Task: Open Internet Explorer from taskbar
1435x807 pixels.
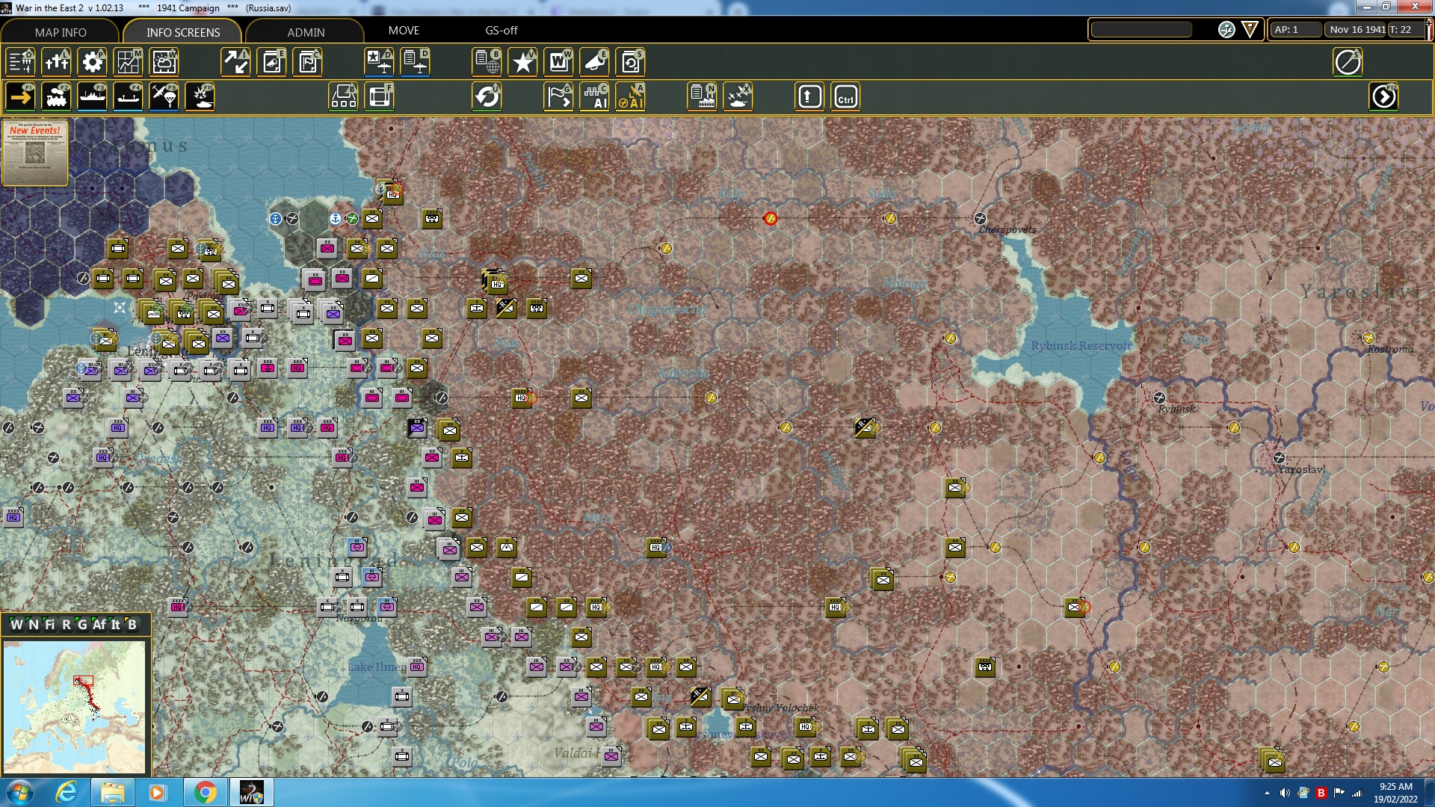Action: [66, 792]
